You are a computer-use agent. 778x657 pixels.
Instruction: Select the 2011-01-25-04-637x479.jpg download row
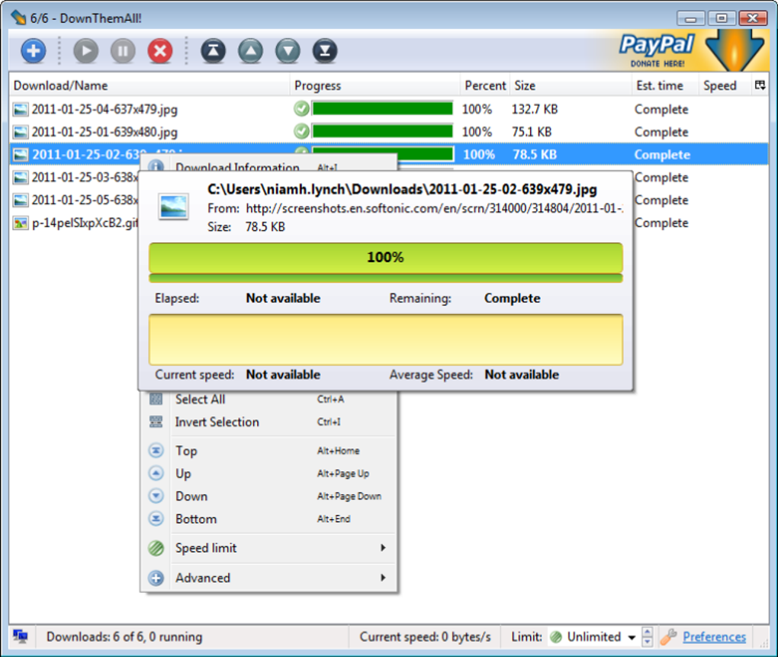click(x=389, y=109)
